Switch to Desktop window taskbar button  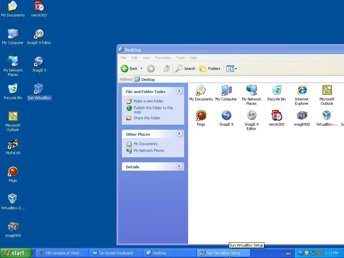point(169,253)
